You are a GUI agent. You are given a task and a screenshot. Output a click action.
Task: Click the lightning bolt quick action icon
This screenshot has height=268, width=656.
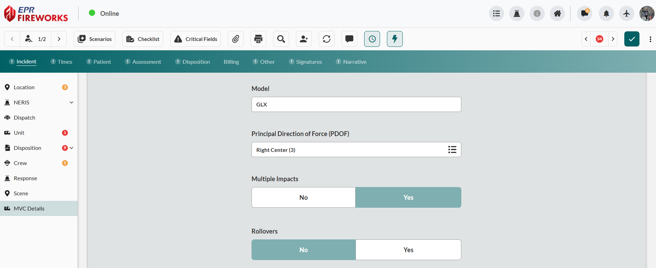(x=394, y=39)
